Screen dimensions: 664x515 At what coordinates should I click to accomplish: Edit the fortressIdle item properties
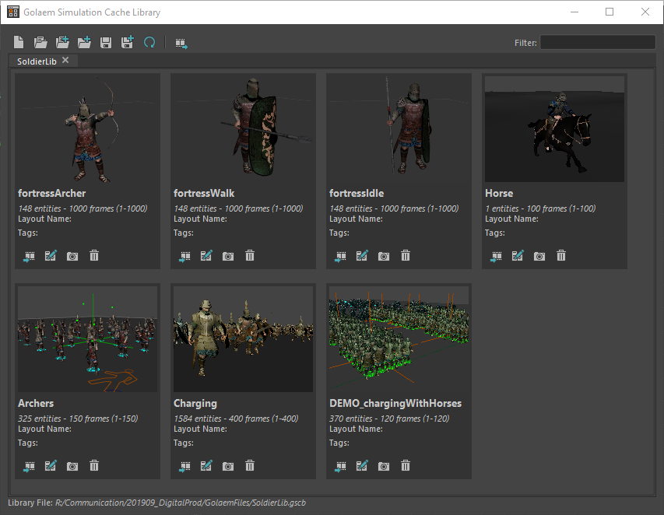point(362,255)
